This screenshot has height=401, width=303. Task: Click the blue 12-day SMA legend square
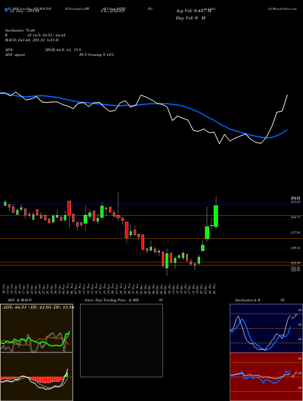tap(6, 10)
